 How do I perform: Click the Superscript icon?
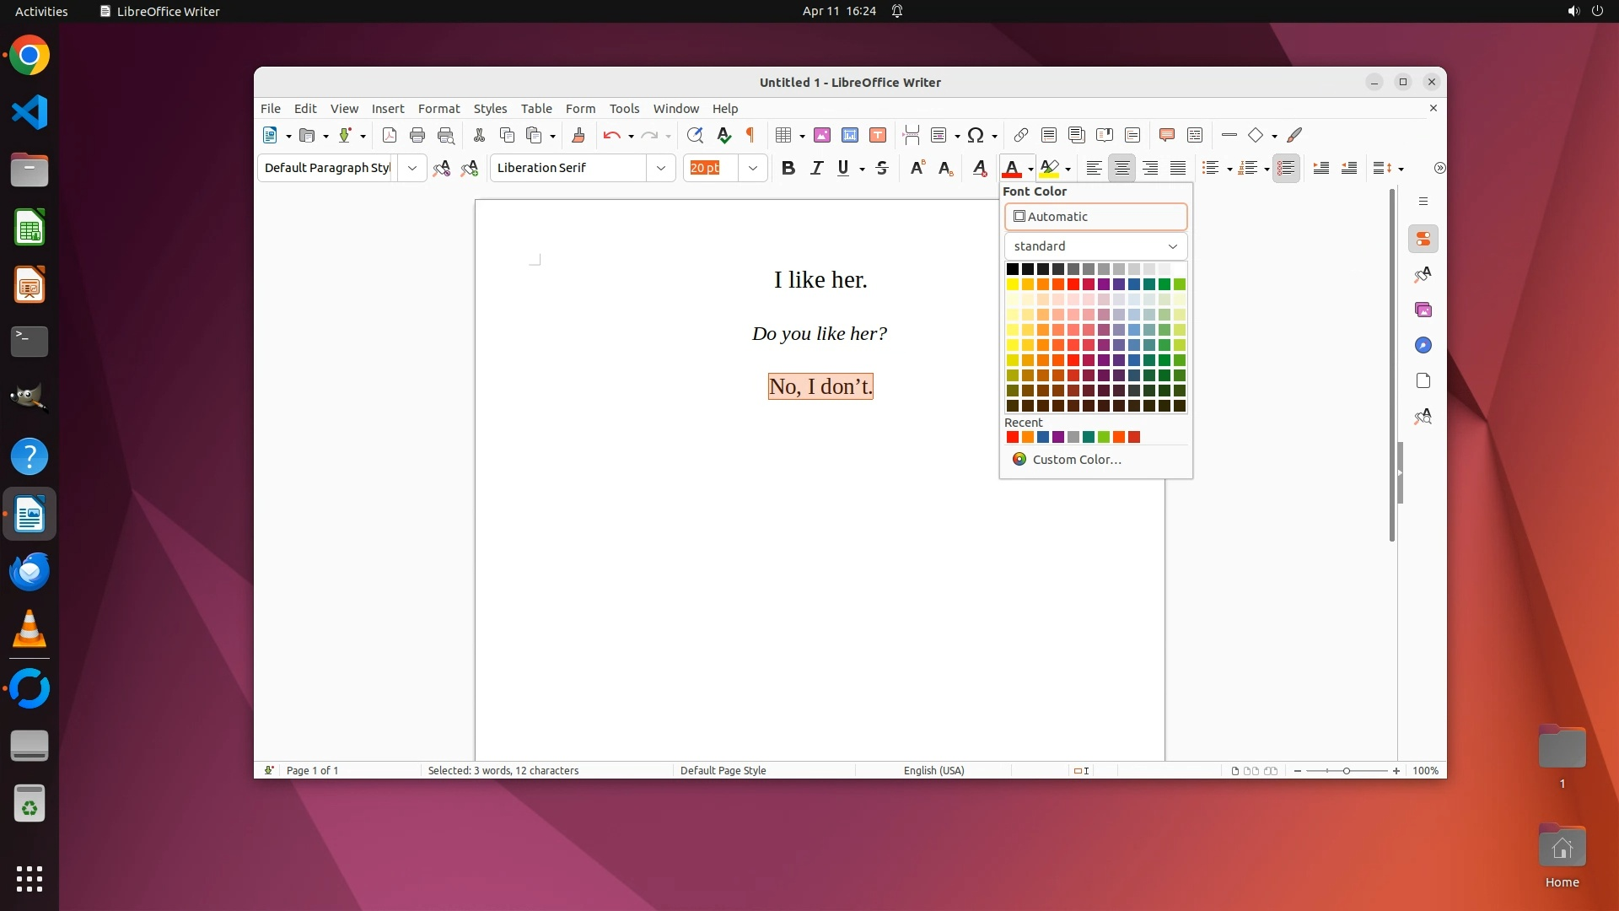point(917,168)
